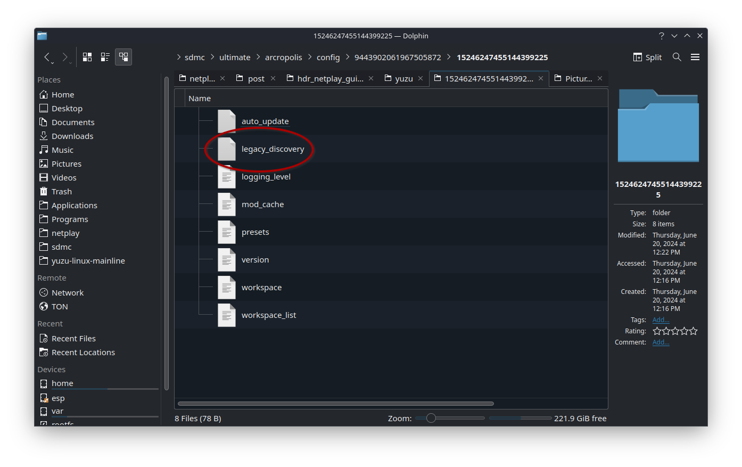Open Documents in Places panel
The image size is (742, 467).
coord(98,122)
